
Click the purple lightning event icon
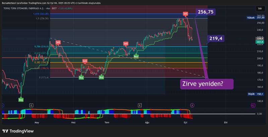pyautogui.click(x=192, y=106)
